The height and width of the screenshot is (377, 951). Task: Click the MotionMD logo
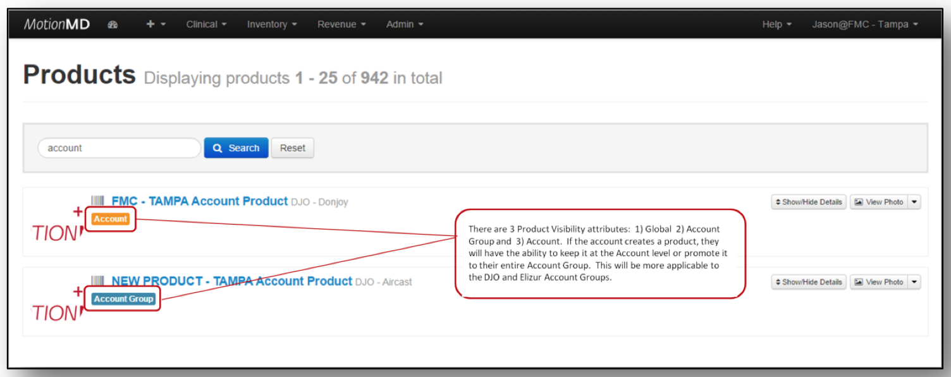[x=57, y=25]
